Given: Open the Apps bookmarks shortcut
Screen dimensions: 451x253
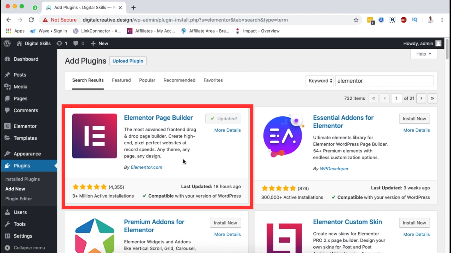Looking at the screenshot, I should click(x=16, y=31).
